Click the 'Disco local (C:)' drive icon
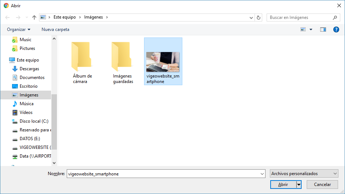The image size is (345, 194). [15, 121]
